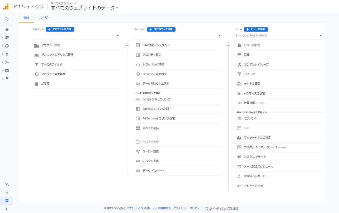Open the Customization dashboard icon in sidebar
Viewport: 339px width, 213px height.
point(7,38)
